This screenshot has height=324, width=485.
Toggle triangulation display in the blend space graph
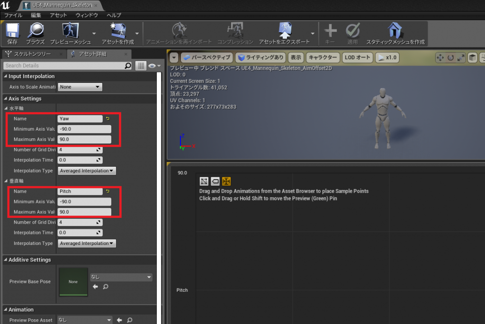pos(204,181)
